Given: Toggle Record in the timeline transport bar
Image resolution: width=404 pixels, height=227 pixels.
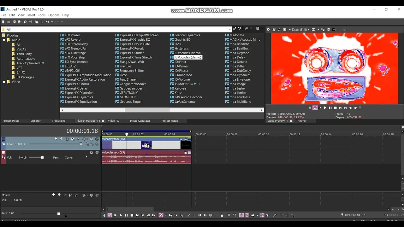Looking at the screenshot, I should tap(104, 215).
